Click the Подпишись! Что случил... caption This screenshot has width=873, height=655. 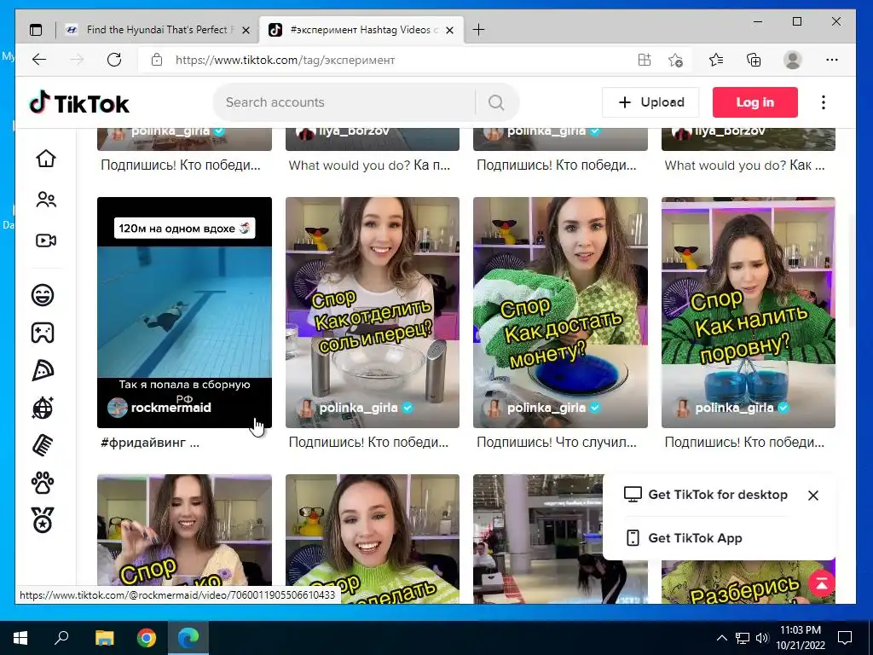point(557,443)
